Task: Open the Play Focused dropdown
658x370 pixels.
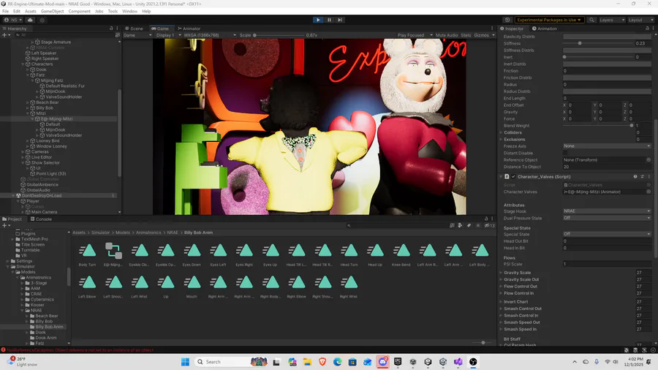Action: [x=415, y=35]
